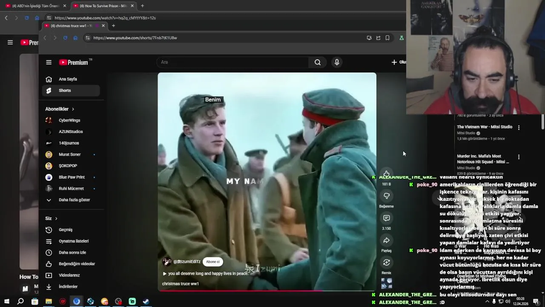Click the cast screen icon in address bar
Screen dimensions: 545x307
369,38
